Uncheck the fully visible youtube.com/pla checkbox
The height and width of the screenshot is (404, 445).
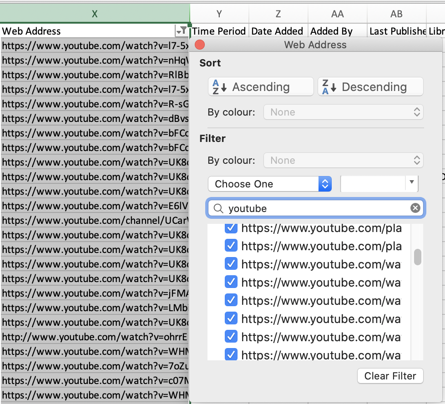(x=231, y=246)
